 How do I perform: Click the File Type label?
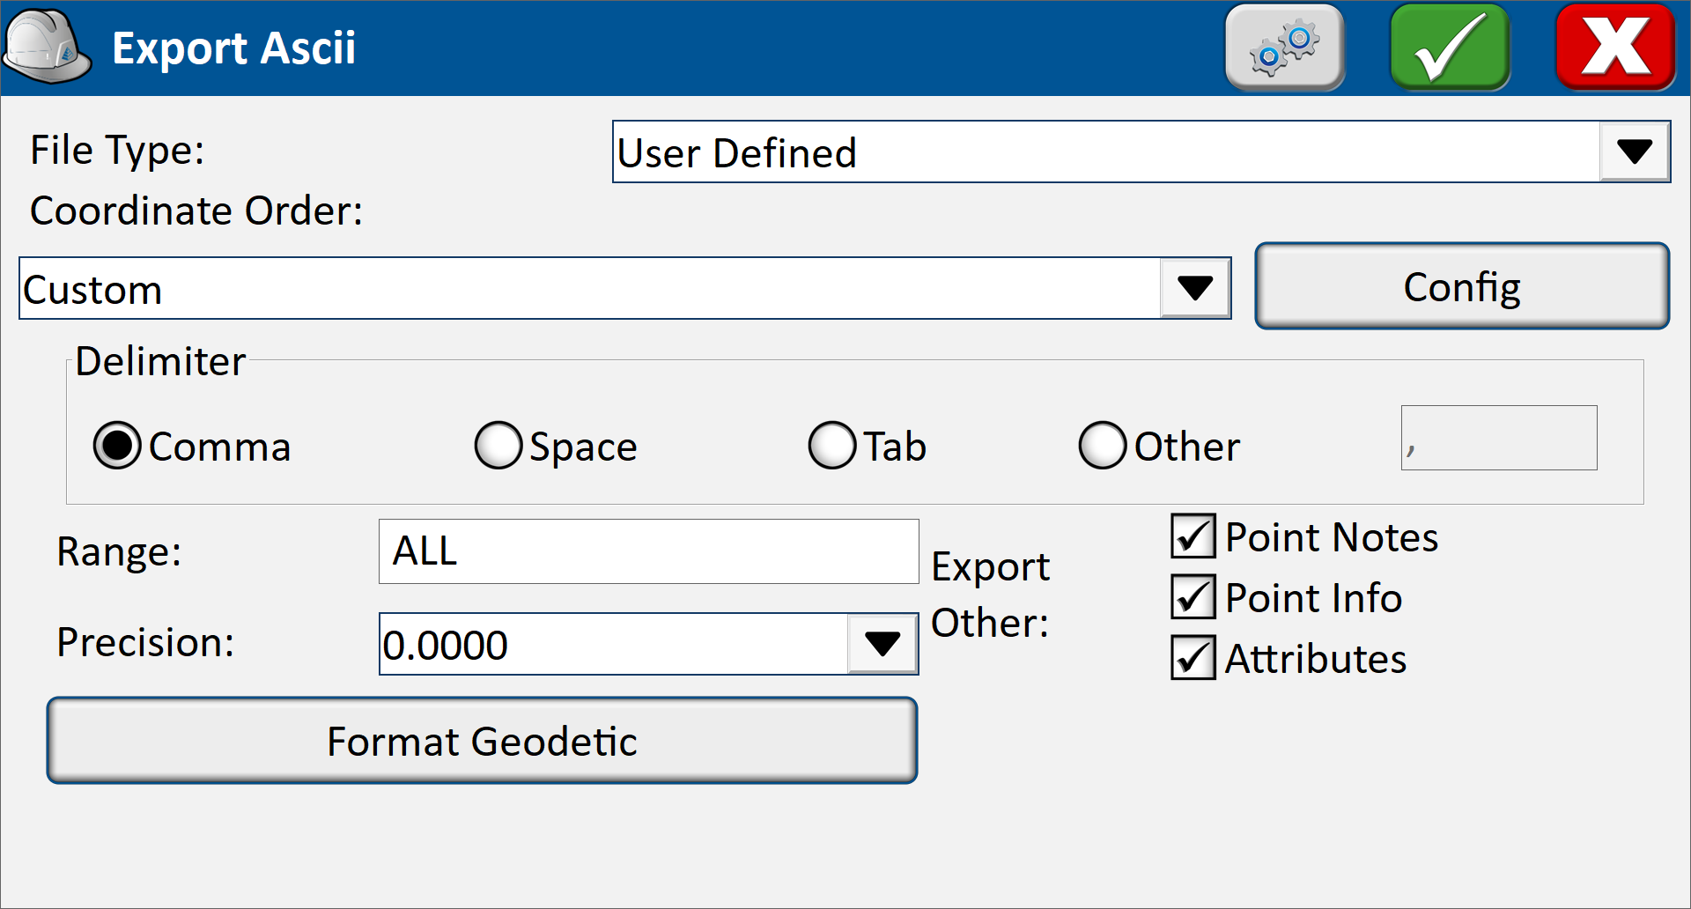[117, 150]
